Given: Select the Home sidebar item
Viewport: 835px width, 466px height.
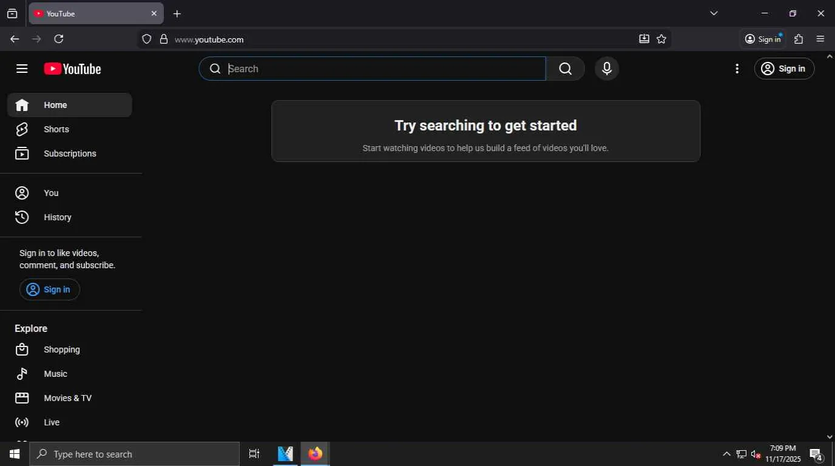Looking at the screenshot, I should 70,105.
